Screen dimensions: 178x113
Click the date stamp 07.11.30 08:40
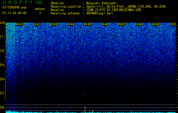(x=14, y=13)
